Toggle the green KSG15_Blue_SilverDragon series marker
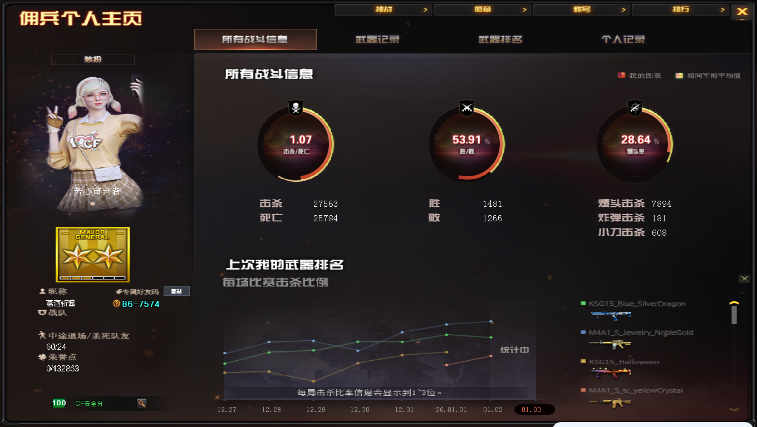Image resolution: width=757 pixels, height=427 pixels. [583, 304]
